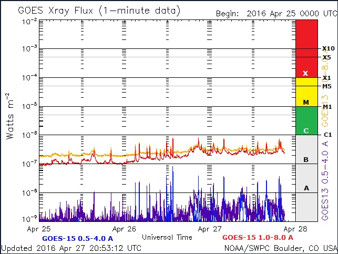Click the GOES Xray Flux chart title
Image resolution: width=338 pixels, height=254 pixels.
pyautogui.click(x=99, y=10)
